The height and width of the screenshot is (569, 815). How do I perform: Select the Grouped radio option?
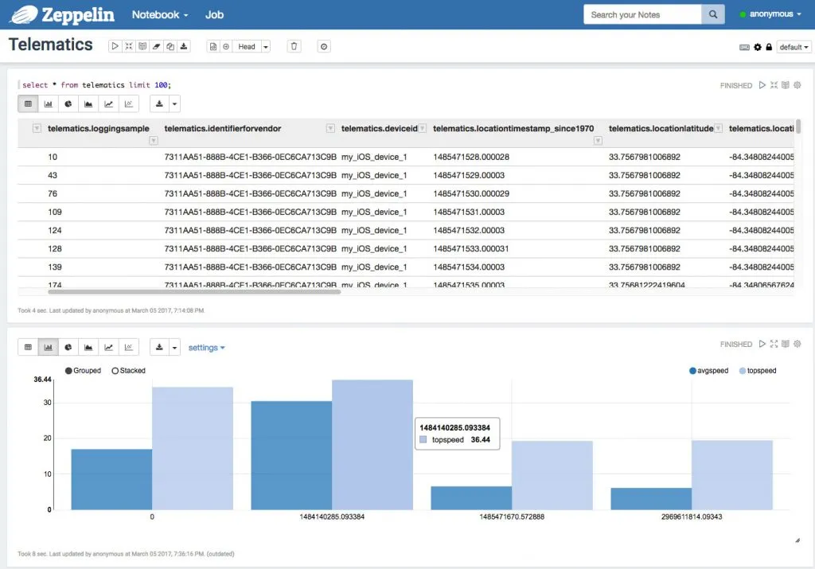coord(69,371)
